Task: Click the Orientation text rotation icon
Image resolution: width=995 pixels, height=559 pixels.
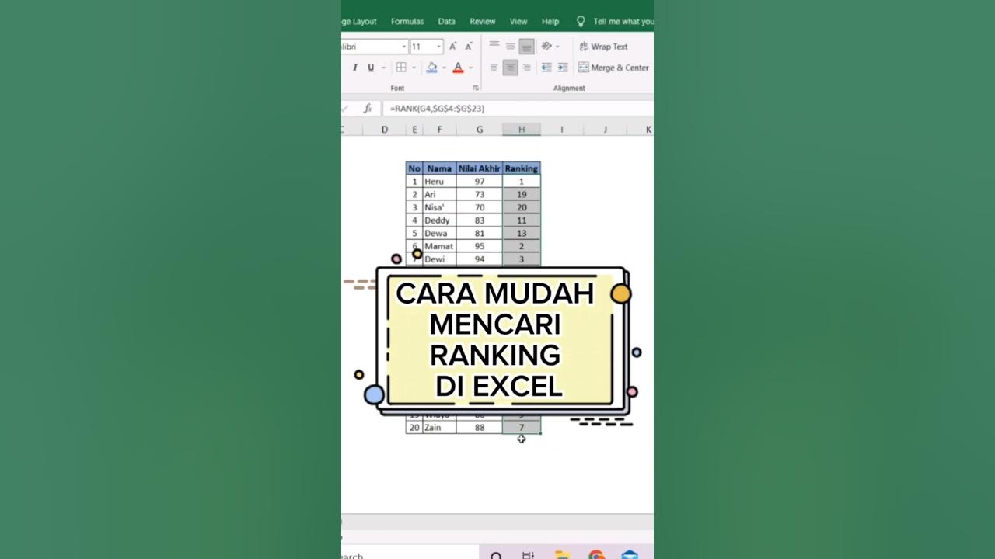Action: click(x=546, y=47)
